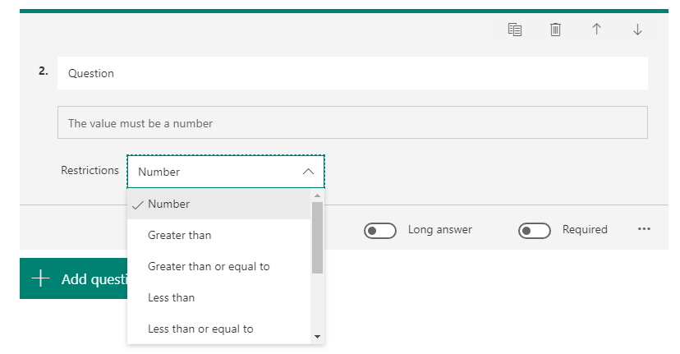
Task: Click the scrollbar down arrow in dropdown
Action: click(x=318, y=337)
